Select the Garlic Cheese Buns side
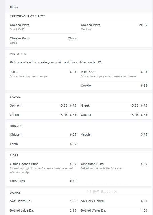Screen dimensions: 153x215 [x=43, y=168]
